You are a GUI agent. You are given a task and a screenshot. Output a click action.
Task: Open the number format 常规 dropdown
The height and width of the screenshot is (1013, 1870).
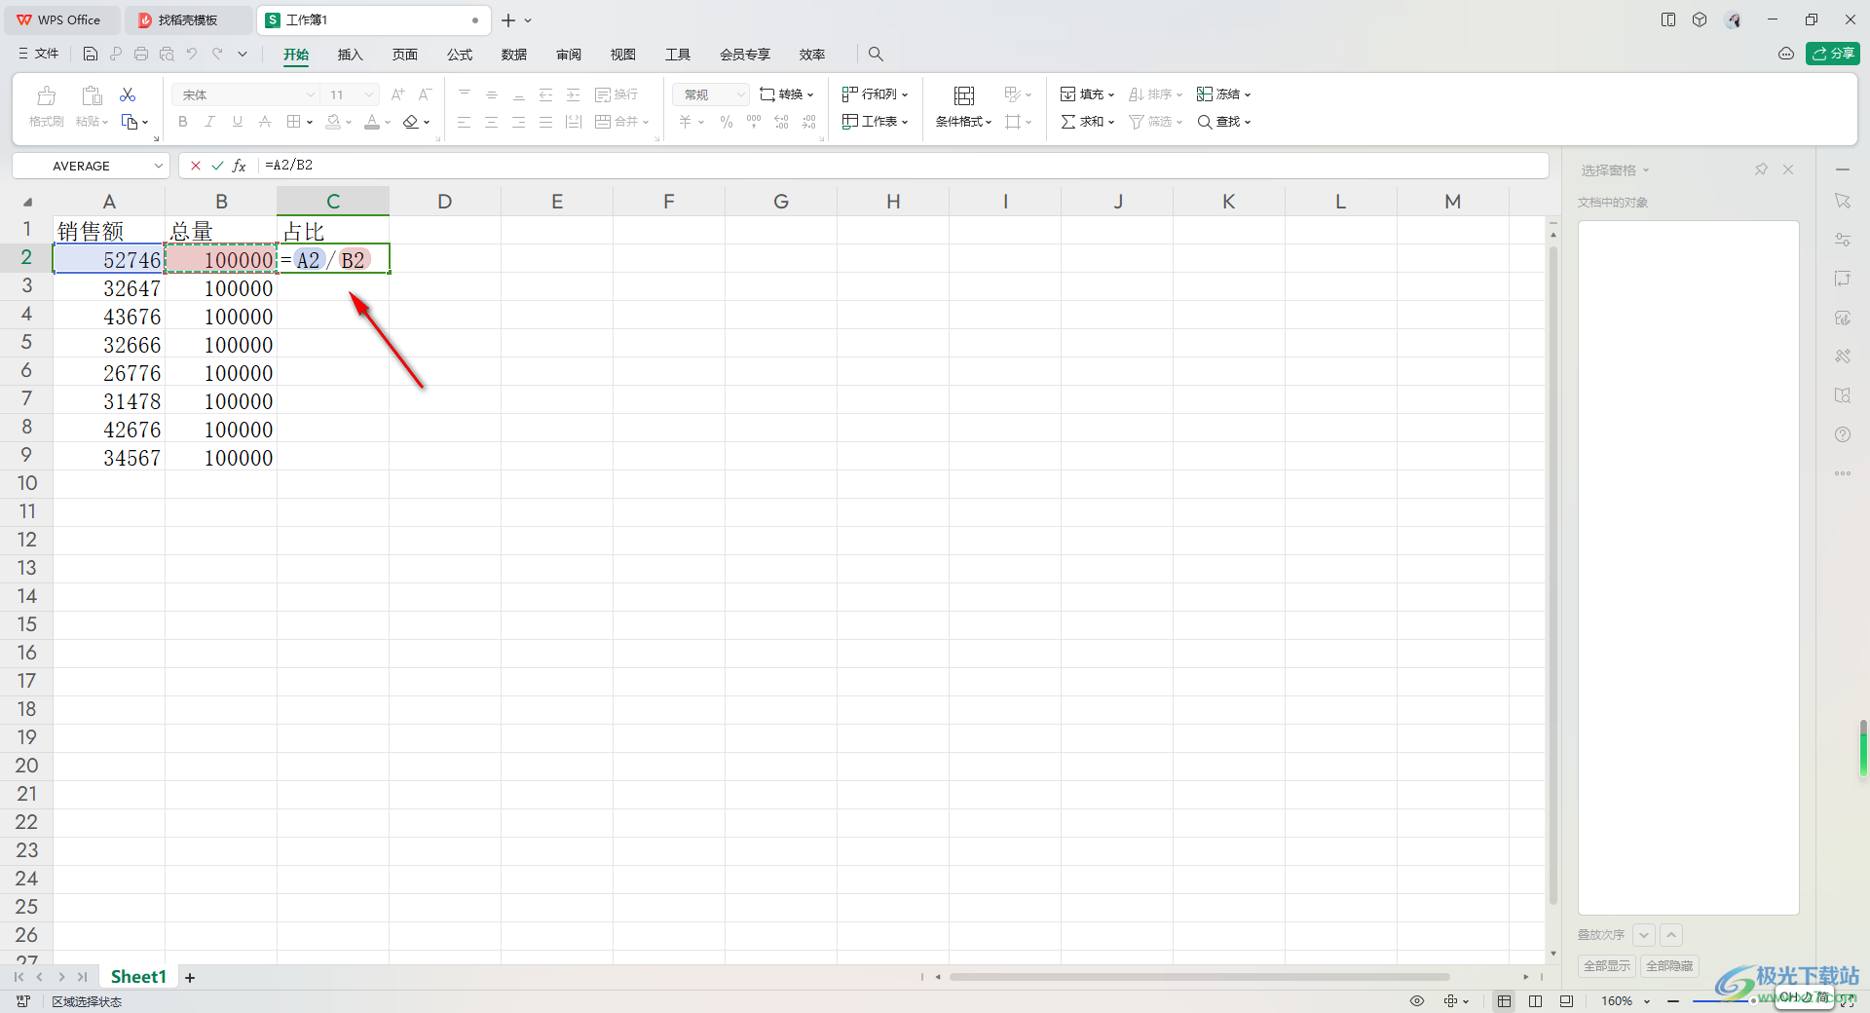point(741,94)
